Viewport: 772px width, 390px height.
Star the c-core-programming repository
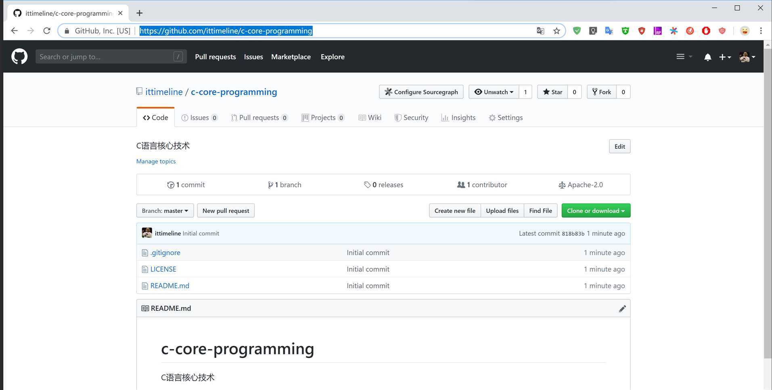pos(552,92)
